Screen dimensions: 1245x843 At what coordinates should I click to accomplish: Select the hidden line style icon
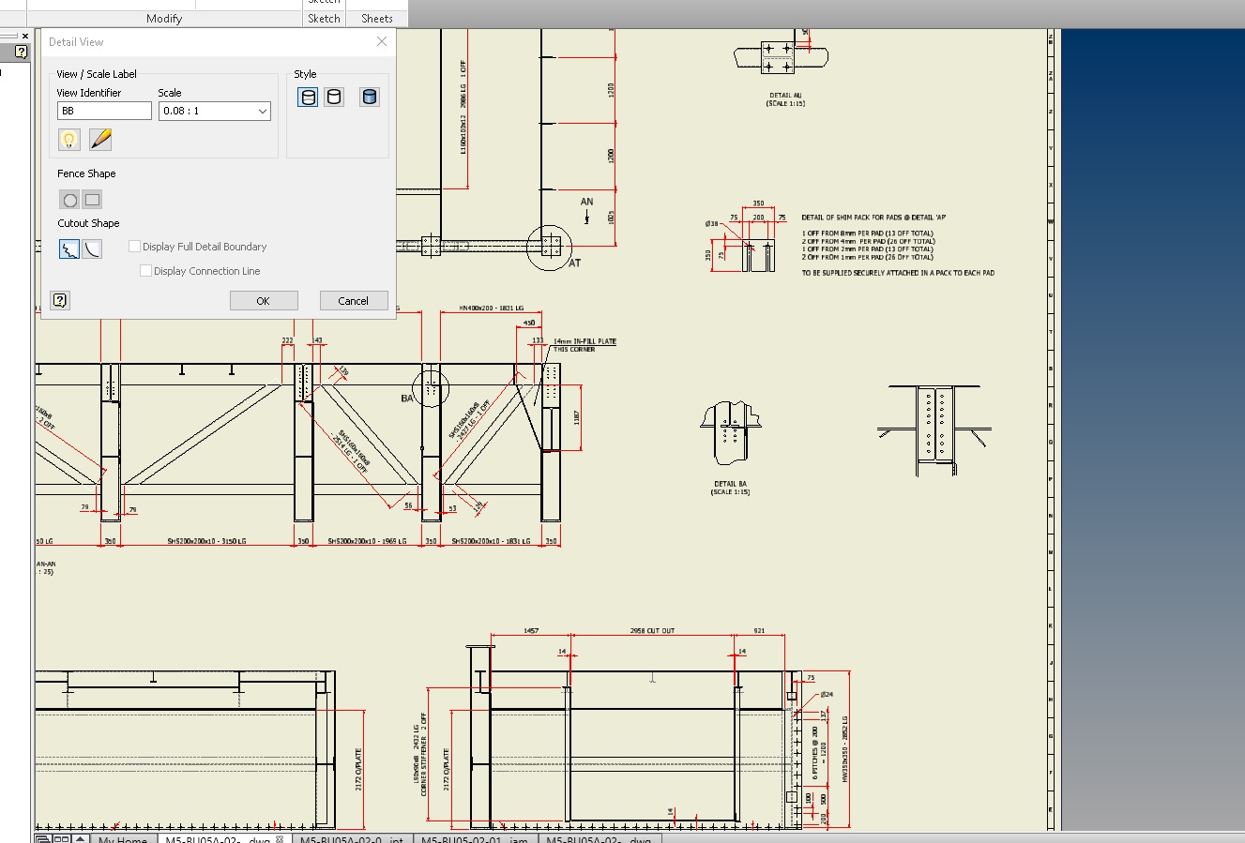307,97
